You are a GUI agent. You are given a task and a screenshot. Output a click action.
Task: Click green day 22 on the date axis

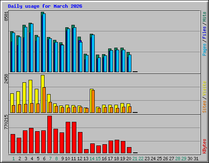[141, 159]
